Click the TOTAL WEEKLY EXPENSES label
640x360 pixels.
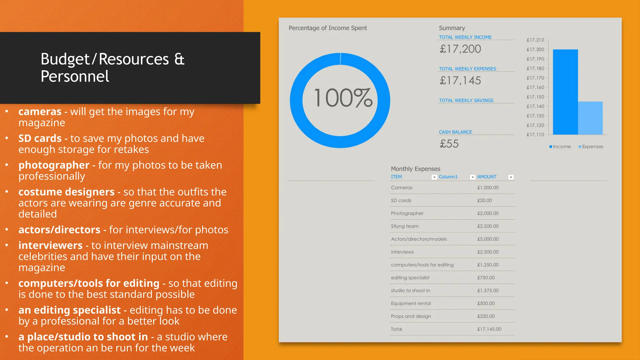click(467, 69)
